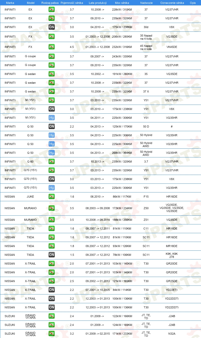The width and height of the screenshot is (201, 338).
Task: Click the petrol icon for INFINITI EX 228kW
Action: 52,10
